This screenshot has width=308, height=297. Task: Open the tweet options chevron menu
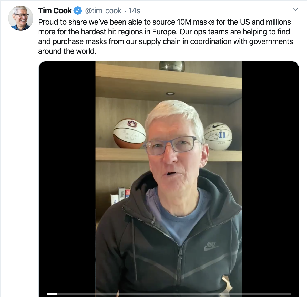pyautogui.click(x=295, y=10)
